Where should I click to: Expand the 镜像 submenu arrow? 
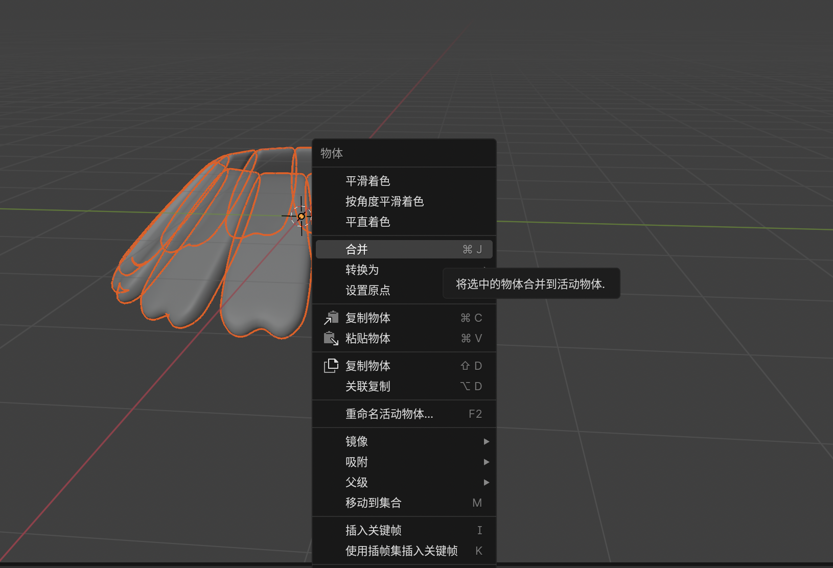486,441
